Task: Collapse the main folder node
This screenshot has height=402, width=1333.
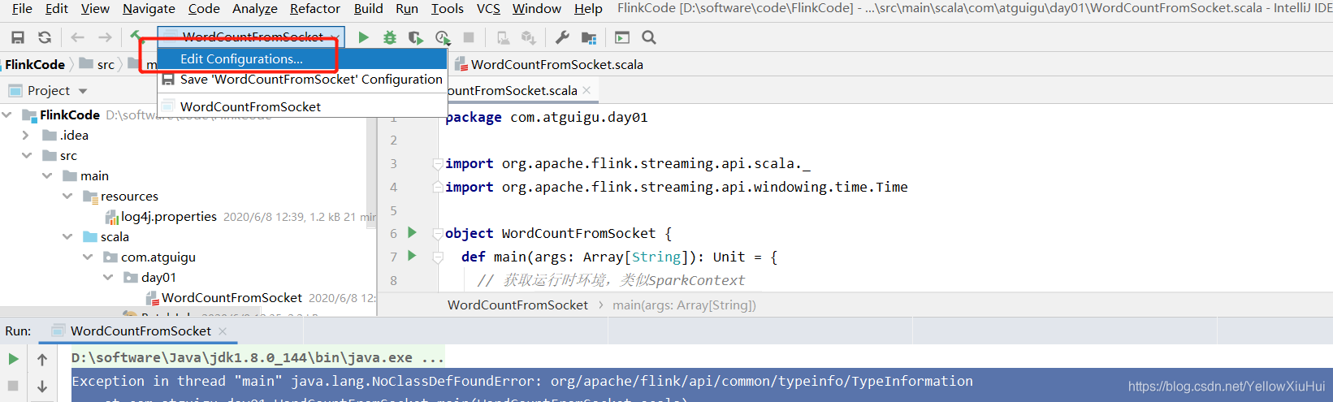Action: coord(47,175)
